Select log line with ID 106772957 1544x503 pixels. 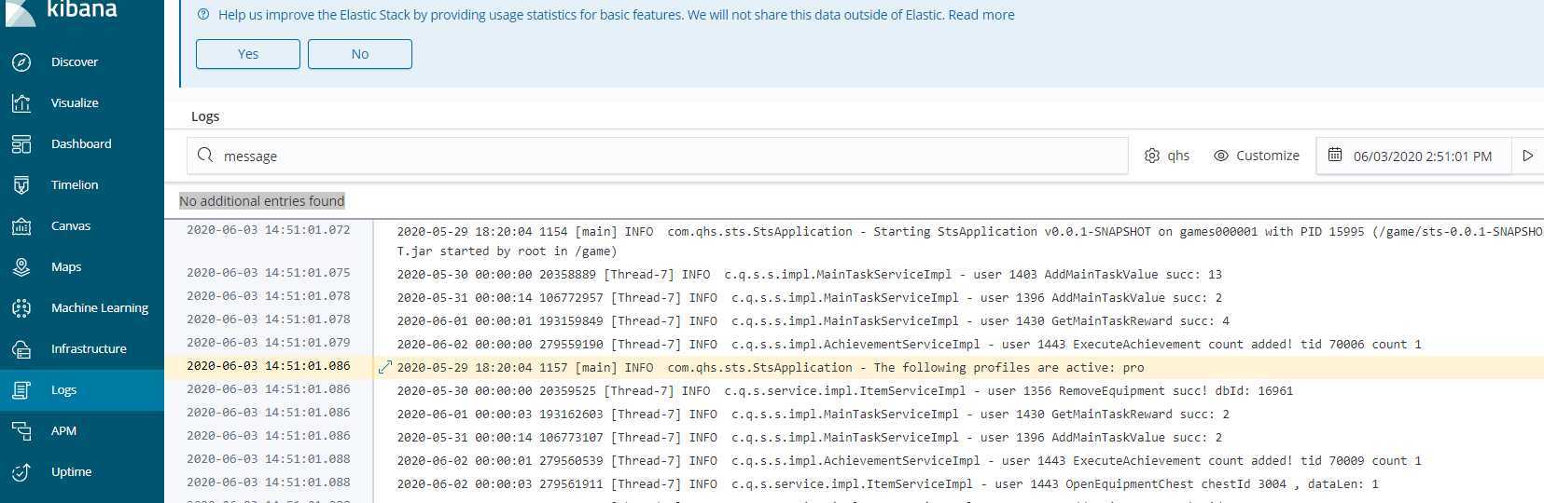click(809, 297)
